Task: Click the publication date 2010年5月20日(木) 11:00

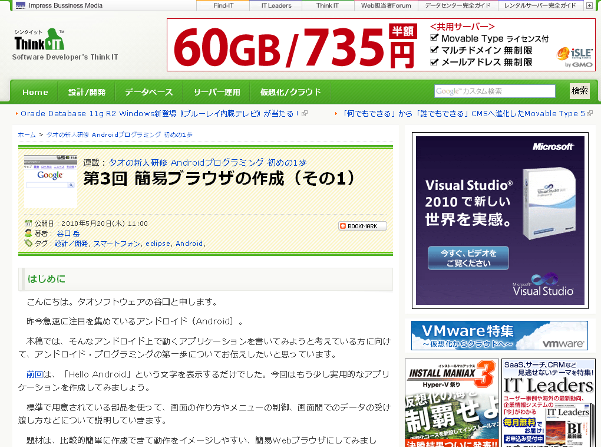Action: pos(104,224)
